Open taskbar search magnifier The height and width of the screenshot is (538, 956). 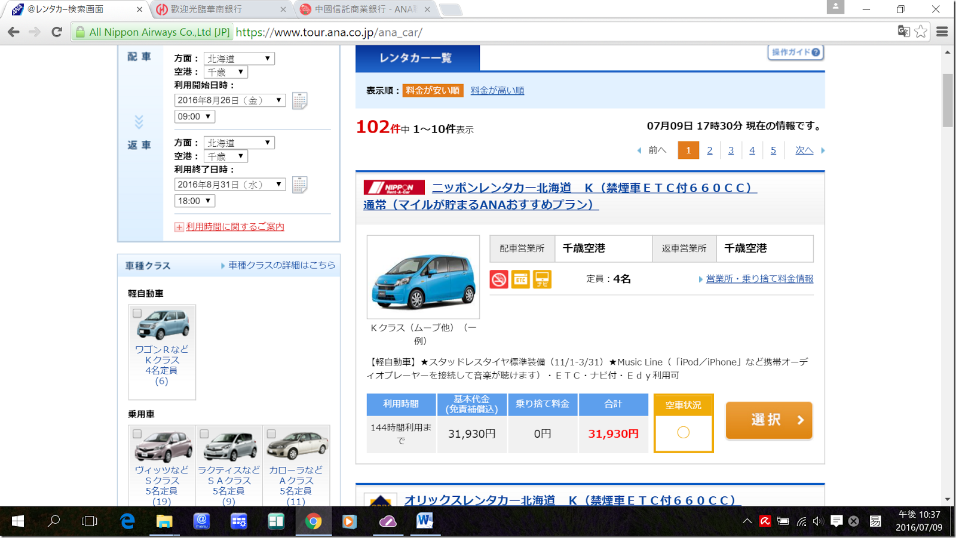(x=54, y=521)
